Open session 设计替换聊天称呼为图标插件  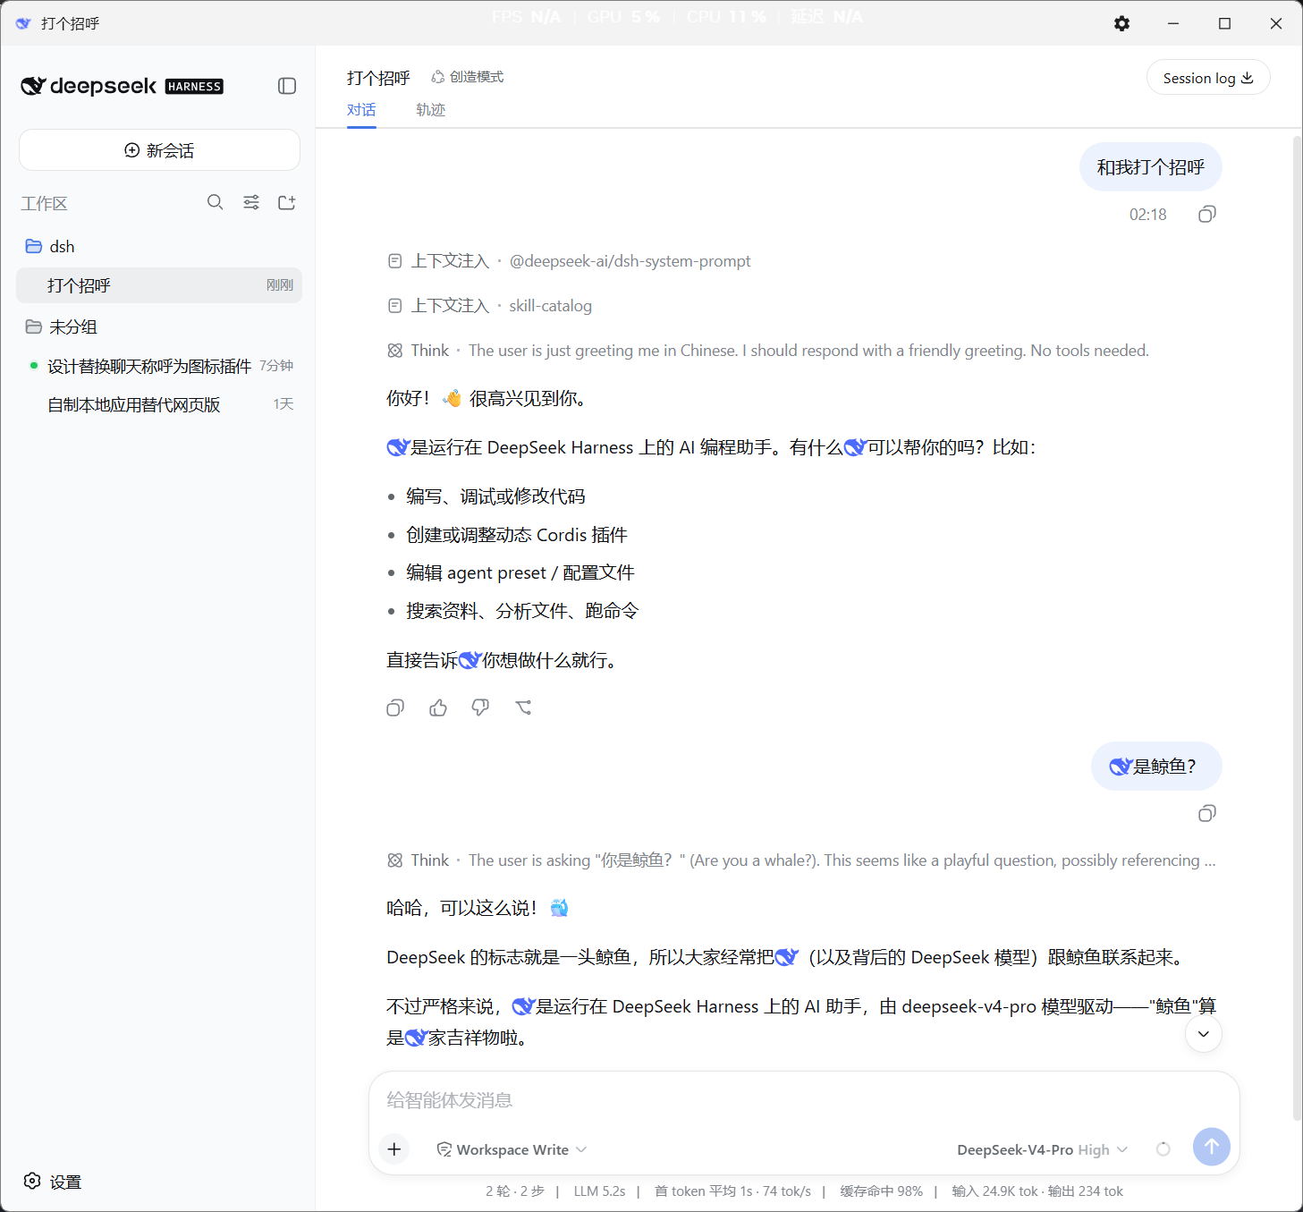[x=159, y=366]
